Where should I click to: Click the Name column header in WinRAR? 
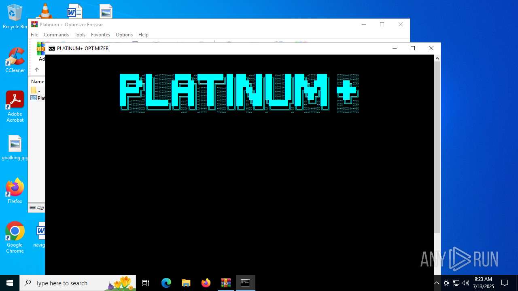click(x=37, y=82)
